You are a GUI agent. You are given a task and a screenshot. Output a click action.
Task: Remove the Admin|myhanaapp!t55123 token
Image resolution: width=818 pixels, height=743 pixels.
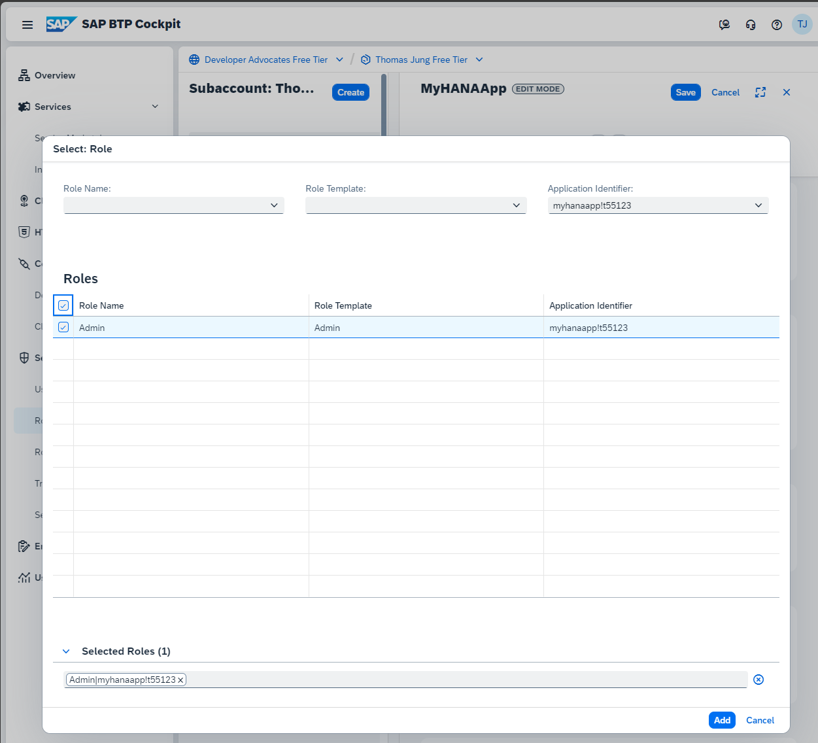click(180, 680)
